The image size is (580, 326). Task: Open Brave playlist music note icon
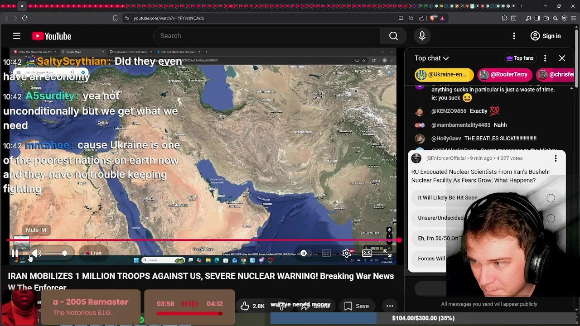(x=528, y=18)
